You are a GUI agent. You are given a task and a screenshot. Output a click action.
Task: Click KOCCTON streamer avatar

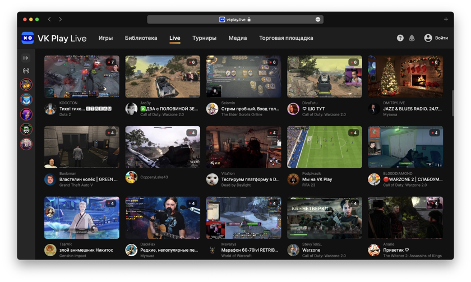click(x=50, y=109)
